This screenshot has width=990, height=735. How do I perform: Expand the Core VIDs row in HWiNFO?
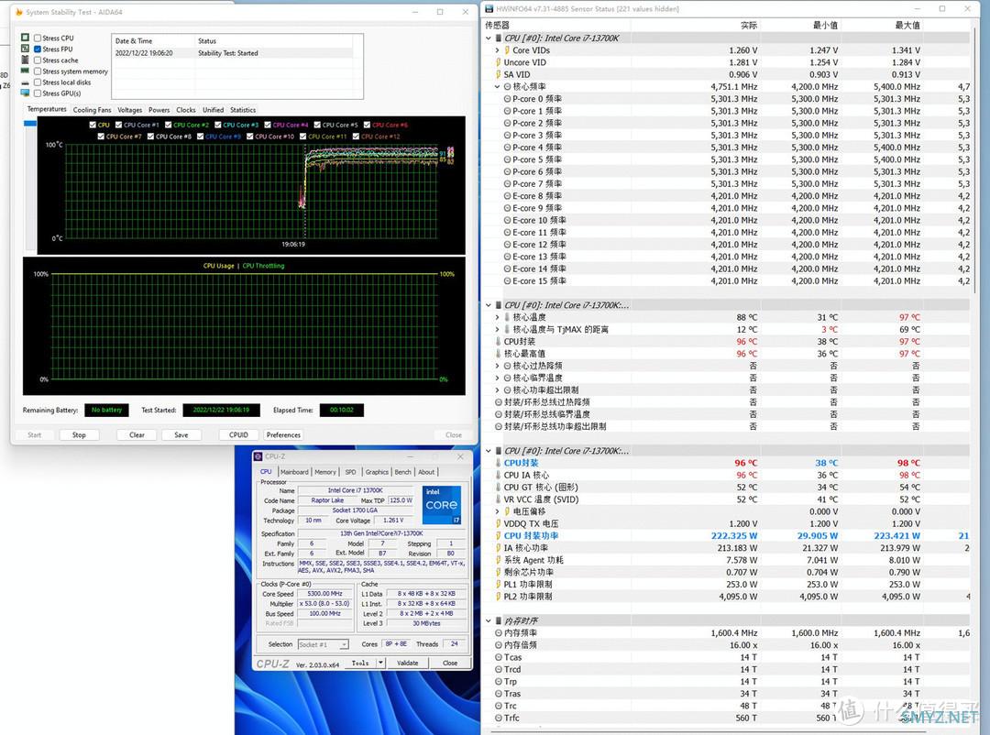(x=498, y=50)
